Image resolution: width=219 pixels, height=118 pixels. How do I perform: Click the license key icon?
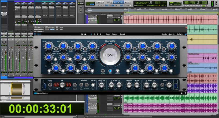pos(182,93)
